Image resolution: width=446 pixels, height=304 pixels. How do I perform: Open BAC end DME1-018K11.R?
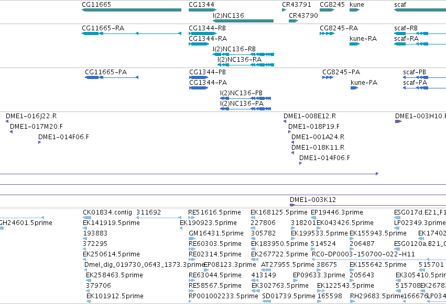(318, 148)
